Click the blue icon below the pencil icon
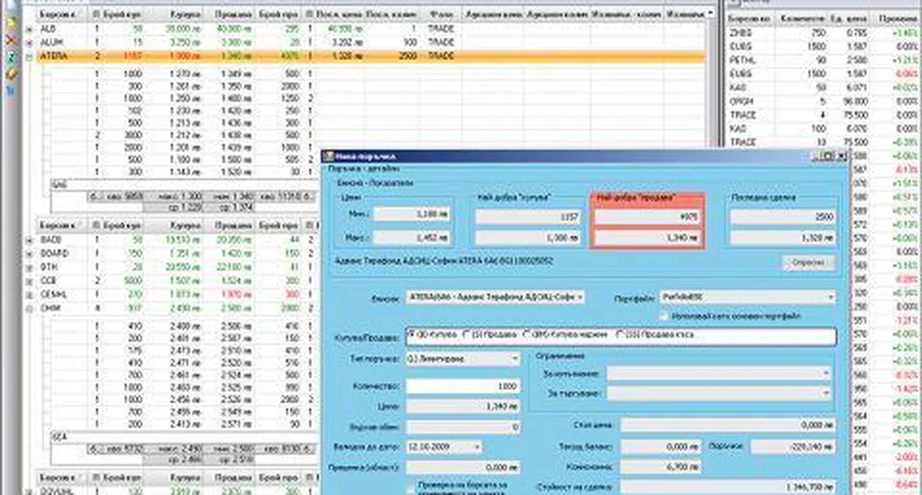Viewport: 922px width, 495px height. point(10,91)
